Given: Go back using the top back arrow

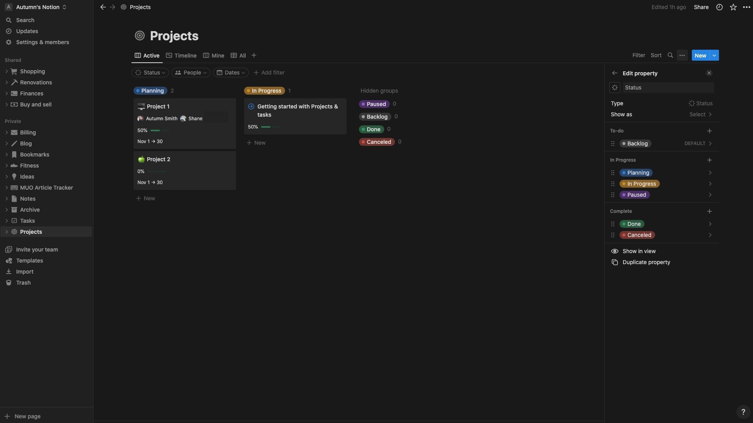Looking at the screenshot, I should click(x=103, y=7).
